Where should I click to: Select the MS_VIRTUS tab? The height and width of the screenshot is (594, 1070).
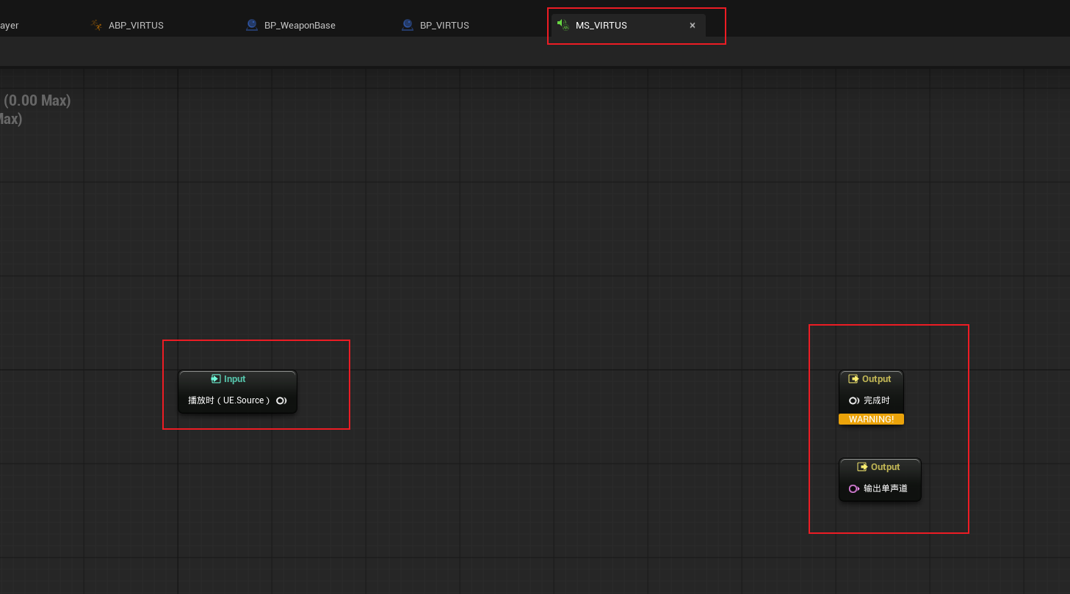(628, 25)
